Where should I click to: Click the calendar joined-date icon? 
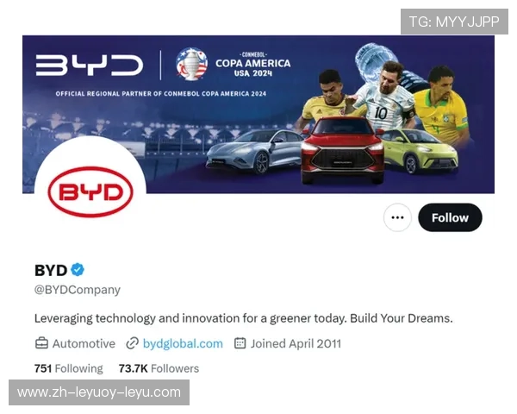click(x=240, y=343)
